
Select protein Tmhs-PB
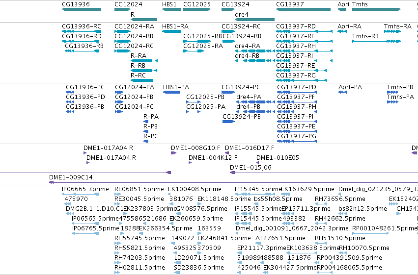point(392,92)
